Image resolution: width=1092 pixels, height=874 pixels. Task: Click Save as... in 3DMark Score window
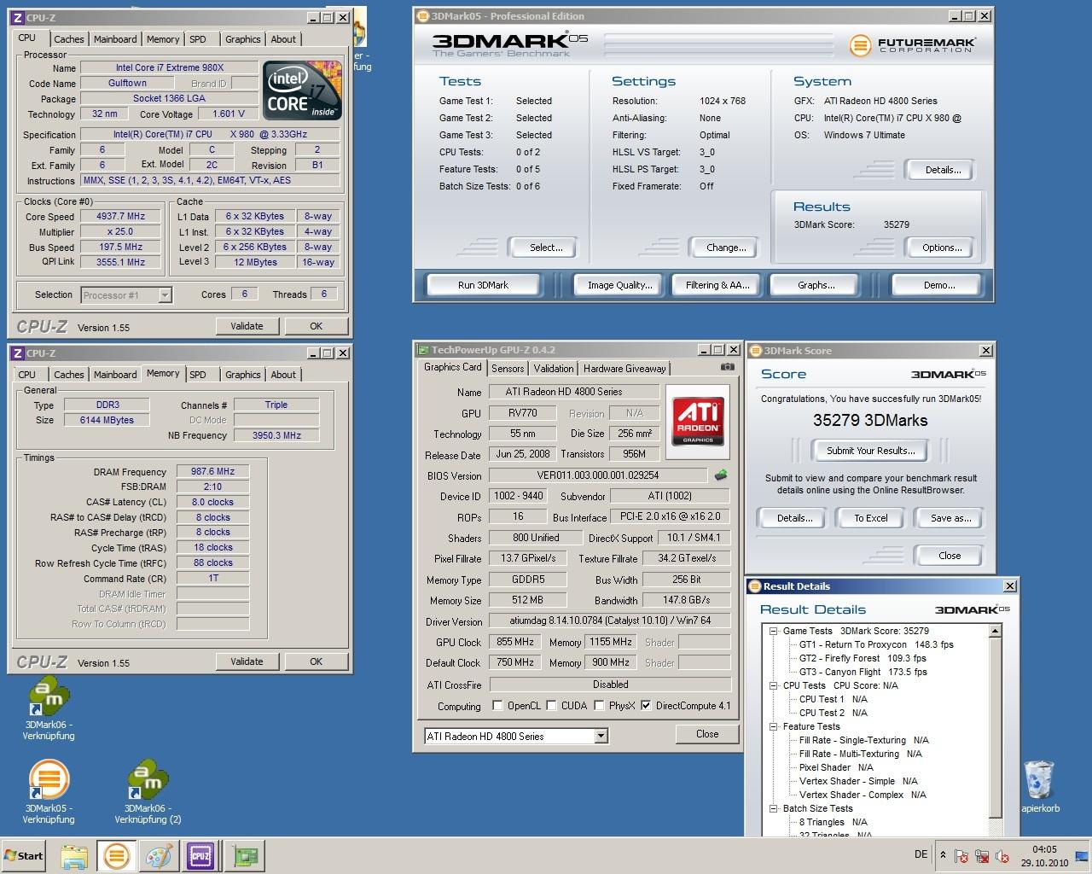coord(950,518)
